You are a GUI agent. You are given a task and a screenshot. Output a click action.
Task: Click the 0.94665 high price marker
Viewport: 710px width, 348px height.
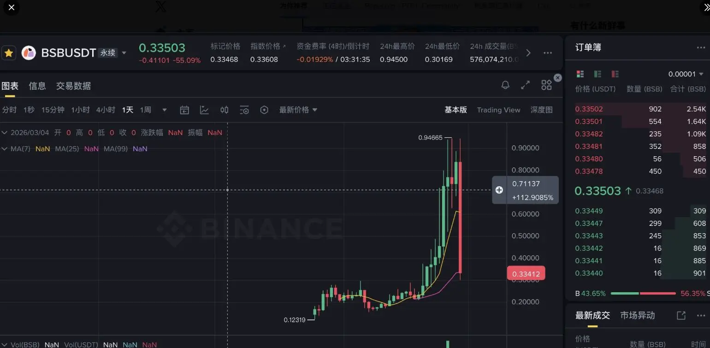point(430,137)
